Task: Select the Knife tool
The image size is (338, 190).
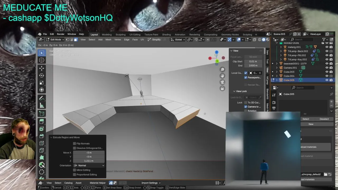Action: (42, 150)
